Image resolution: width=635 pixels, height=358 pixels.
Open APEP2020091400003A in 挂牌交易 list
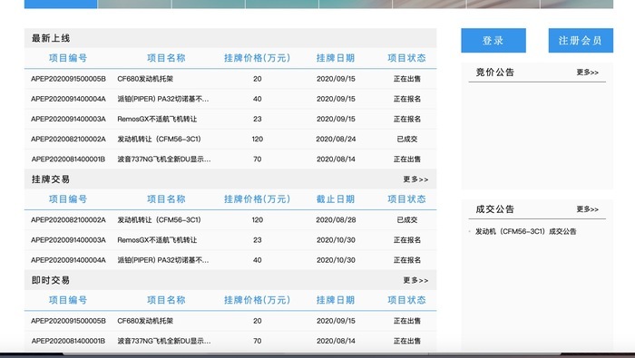pyautogui.click(x=68, y=240)
